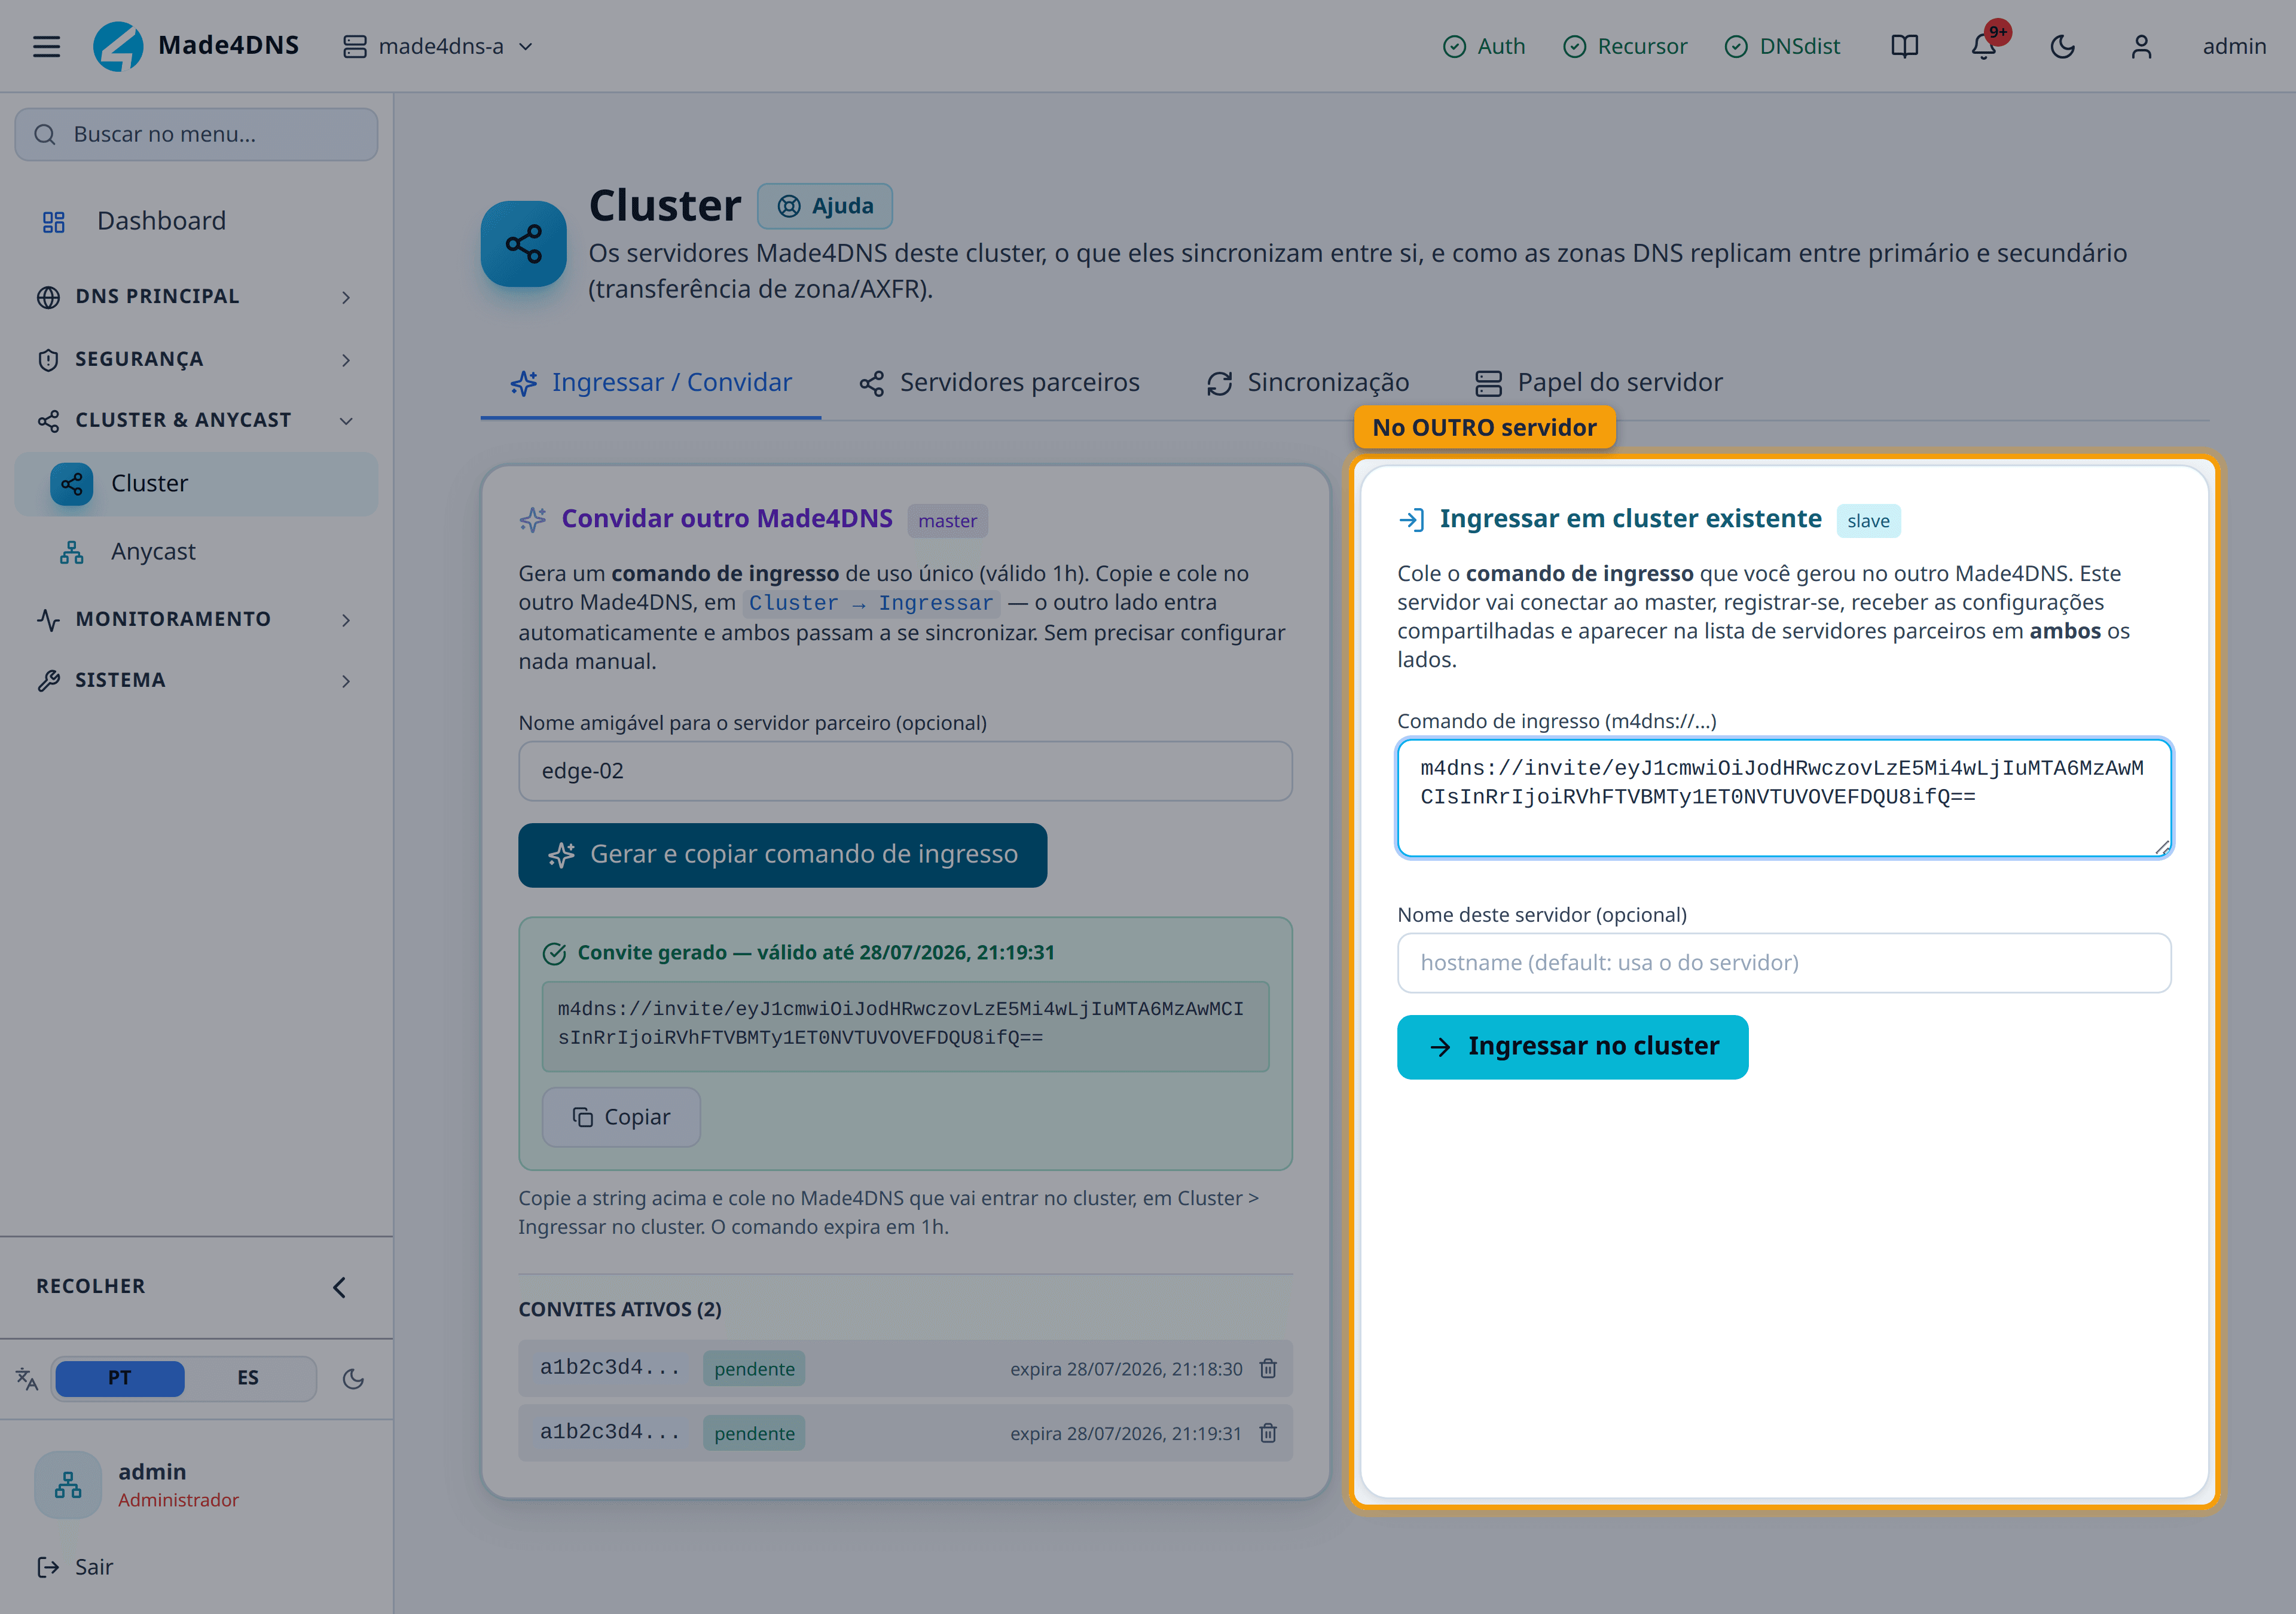Image resolution: width=2296 pixels, height=1614 pixels.
Task: Check the Auth status indicator
Action: [1484, 47]
